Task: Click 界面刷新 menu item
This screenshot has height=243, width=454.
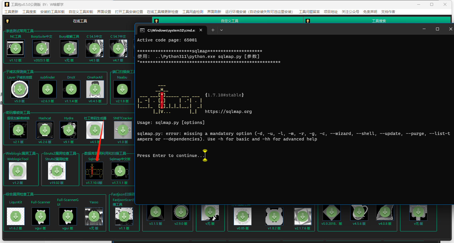Action: click(x=214, y=12)
